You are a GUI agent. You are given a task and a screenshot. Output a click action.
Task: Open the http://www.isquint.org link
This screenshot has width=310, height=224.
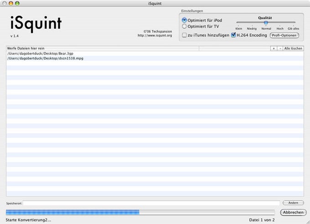click(155, 35)
